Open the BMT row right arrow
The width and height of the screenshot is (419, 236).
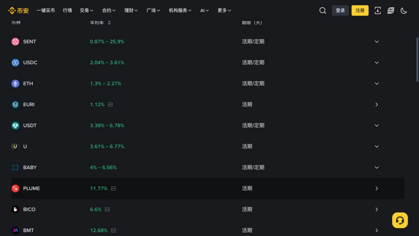(x=377, y=230)
